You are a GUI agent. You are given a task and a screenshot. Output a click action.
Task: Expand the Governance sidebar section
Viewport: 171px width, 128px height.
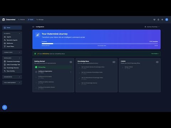12,77
